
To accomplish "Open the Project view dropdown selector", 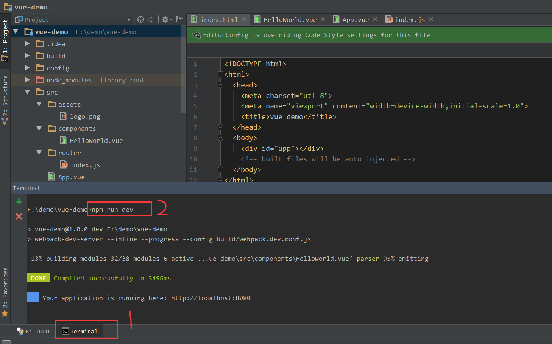I will click(129, 20).
